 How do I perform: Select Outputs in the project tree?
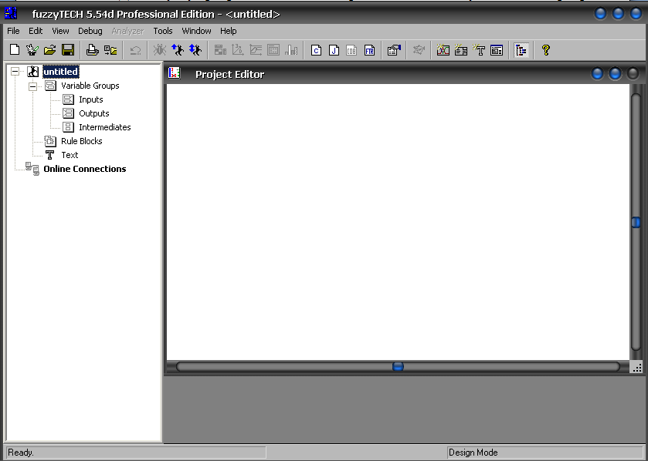click(x=94, y=113)
